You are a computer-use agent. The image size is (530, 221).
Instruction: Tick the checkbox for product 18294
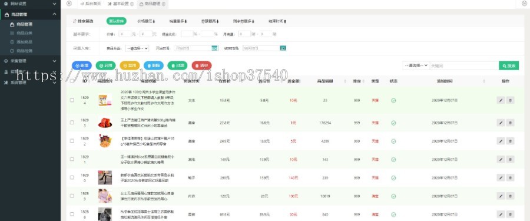click(x=72, y=100)
